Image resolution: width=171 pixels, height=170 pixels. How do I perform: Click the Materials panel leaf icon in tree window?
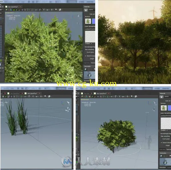pyautogui.click(x=86, y=10)
